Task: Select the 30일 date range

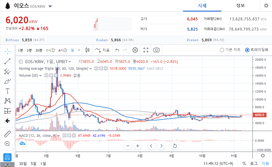Action: pos(23,163)
